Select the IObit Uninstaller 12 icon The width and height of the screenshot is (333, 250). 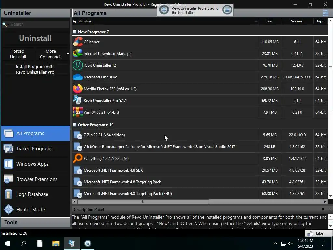pyautogui.click(x=77, y=65)
